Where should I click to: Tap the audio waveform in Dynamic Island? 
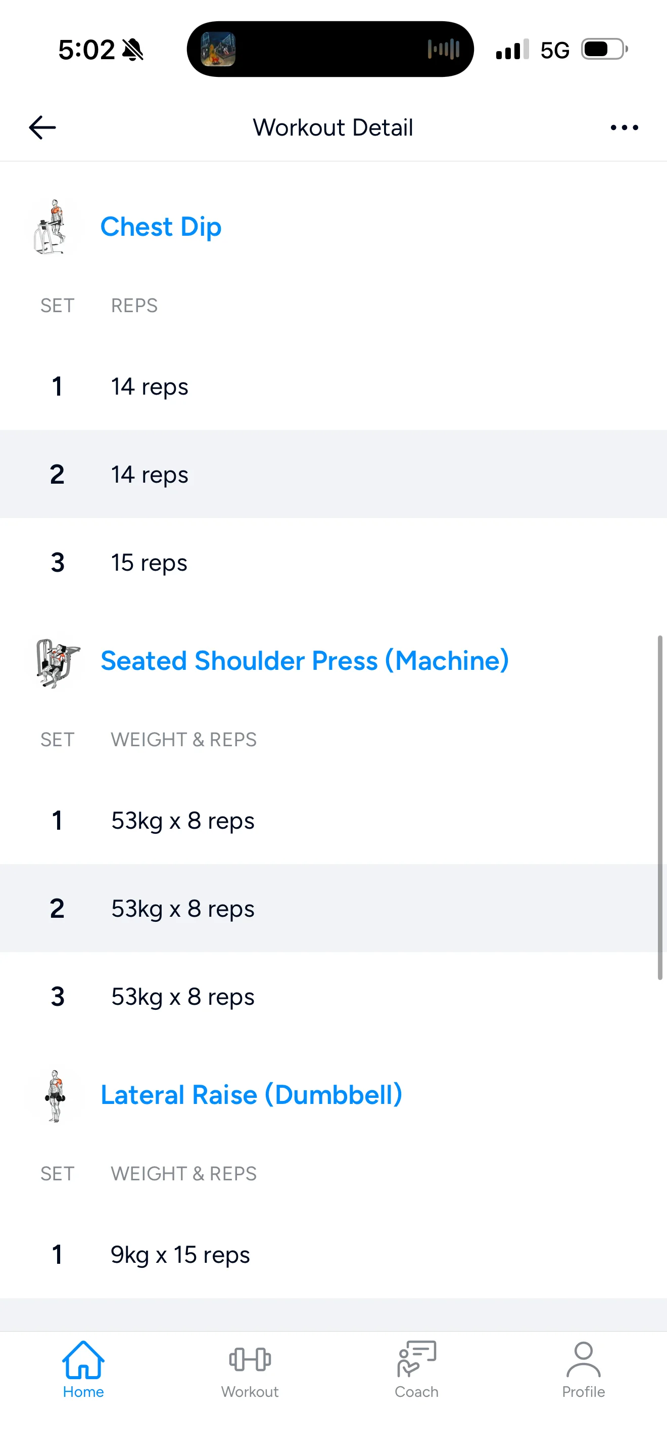click(443, 50)
